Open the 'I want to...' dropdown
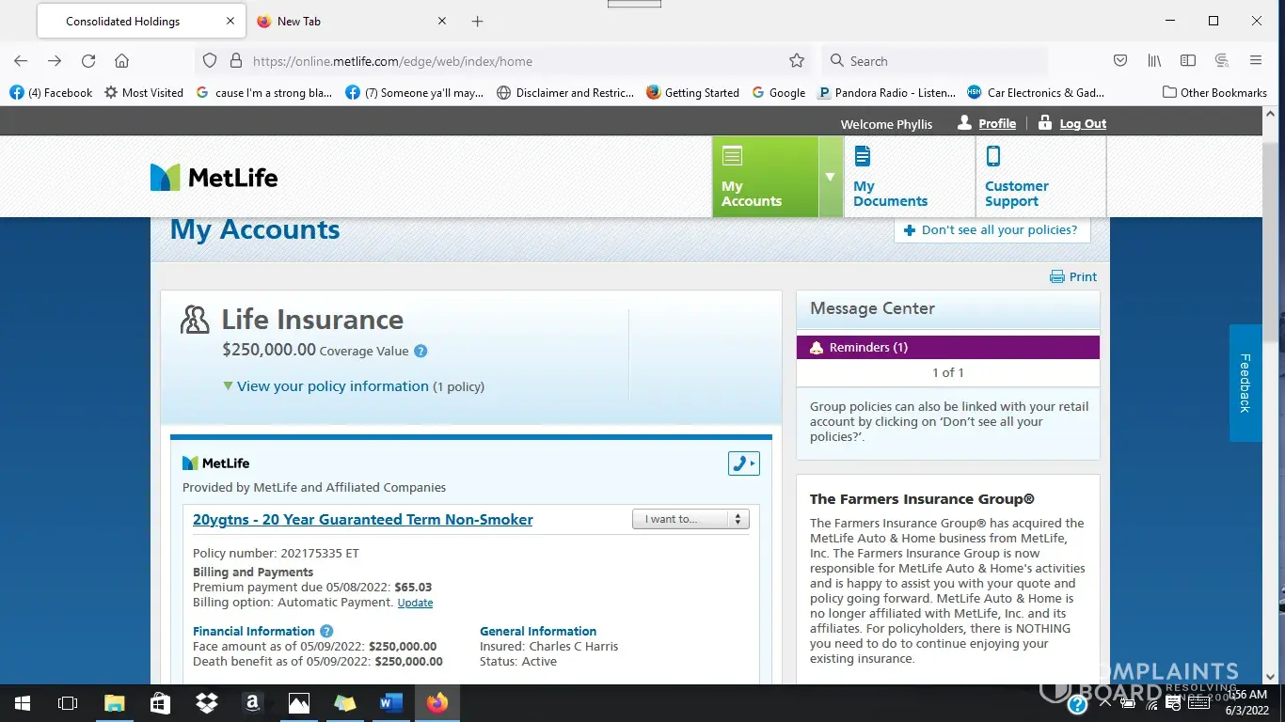This screenshot has width=1285, height=722. coord(690,519)
